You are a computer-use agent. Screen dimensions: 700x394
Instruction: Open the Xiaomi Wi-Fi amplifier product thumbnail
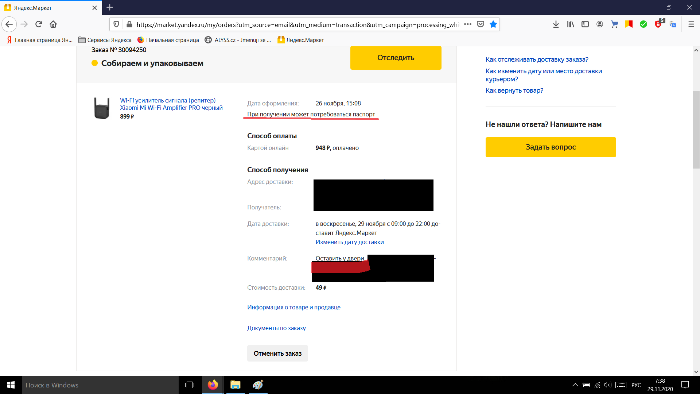[102, 108]
